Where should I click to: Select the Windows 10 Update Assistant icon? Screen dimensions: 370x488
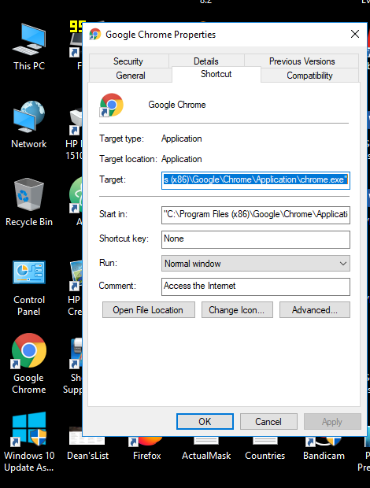(x=29, y=442)
